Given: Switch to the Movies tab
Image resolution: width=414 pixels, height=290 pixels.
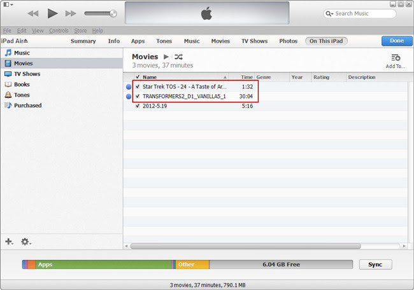Looking at the screenshot, I should tap(220, 41).
